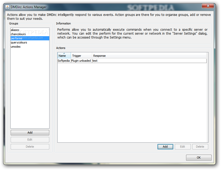221x170 pixels.
Task: Click the test response cell
Action: (x=149, y=61)
